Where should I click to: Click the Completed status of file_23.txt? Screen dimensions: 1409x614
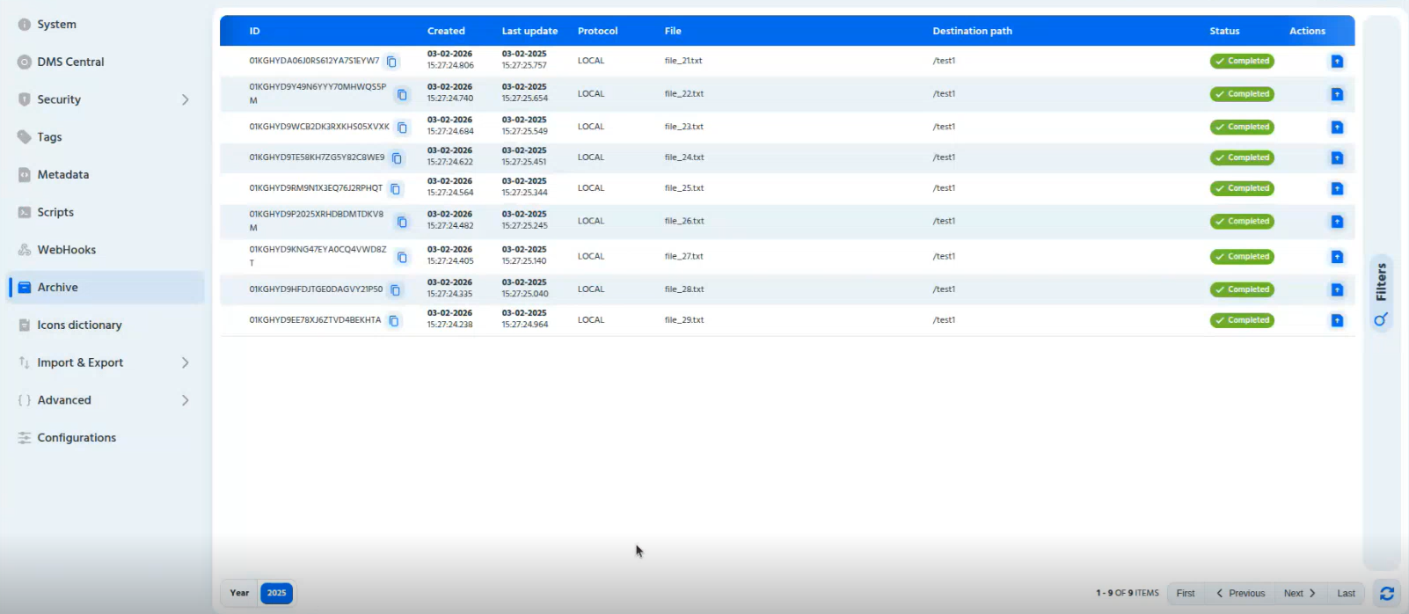click(x=1242, y=127)
